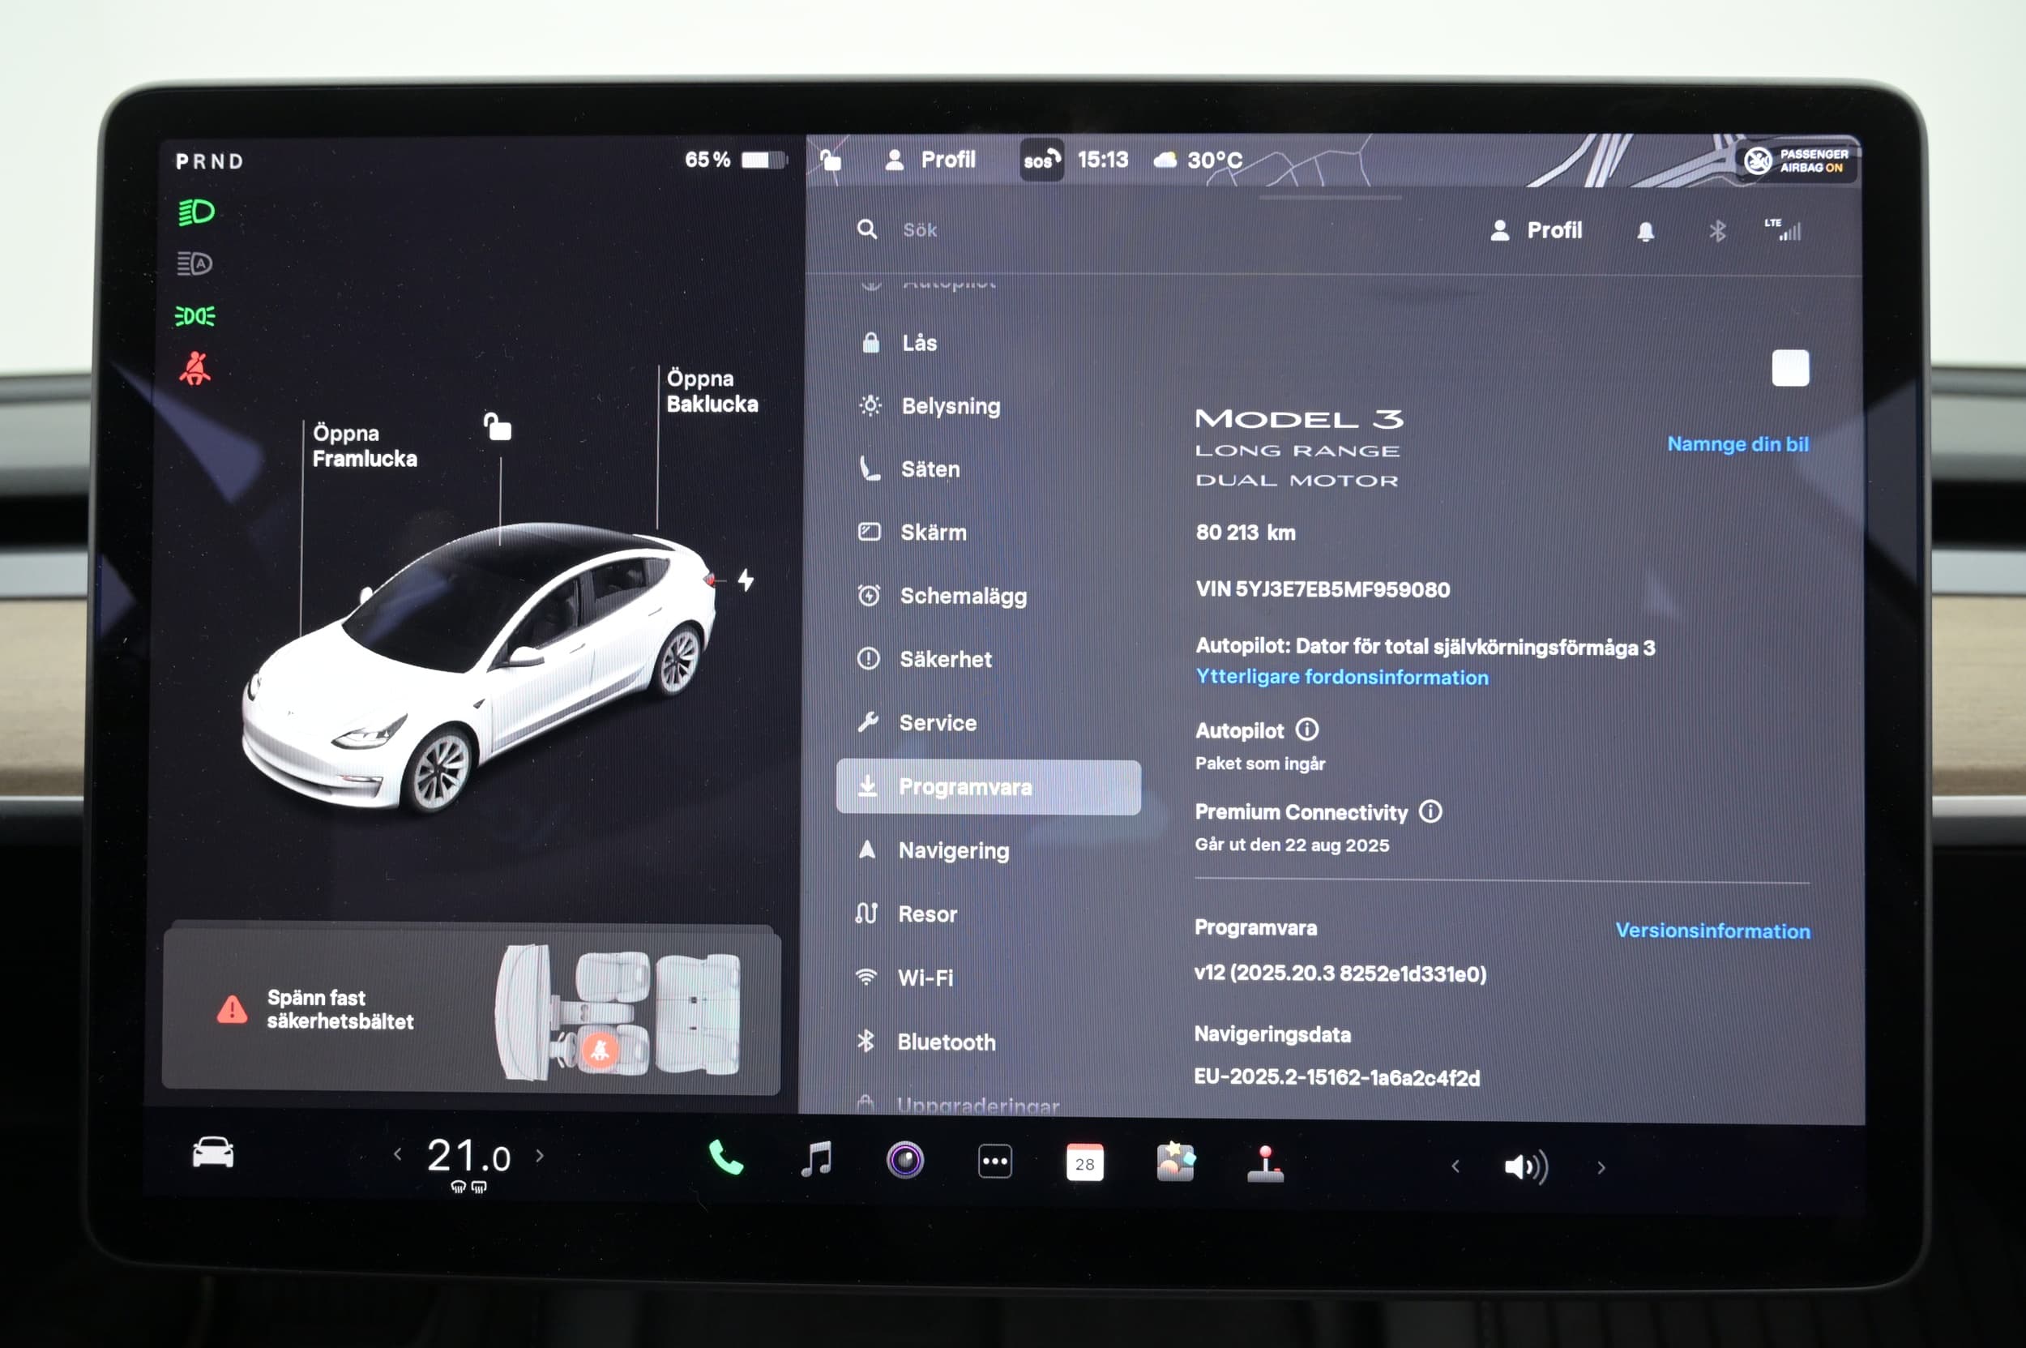Tap the 80 213 km odometer text
Image resolution: width=2026 pixels, height=1348 pixels.
(x=1246, y=533)
